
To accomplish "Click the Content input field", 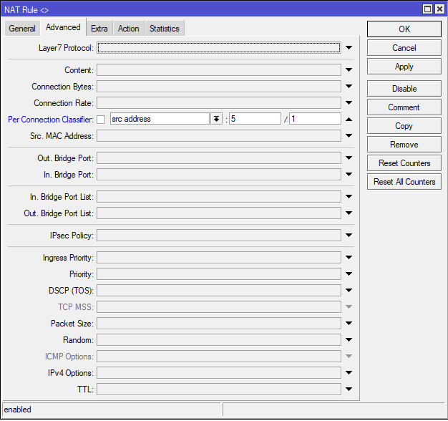I will click(x=219, y=69).
